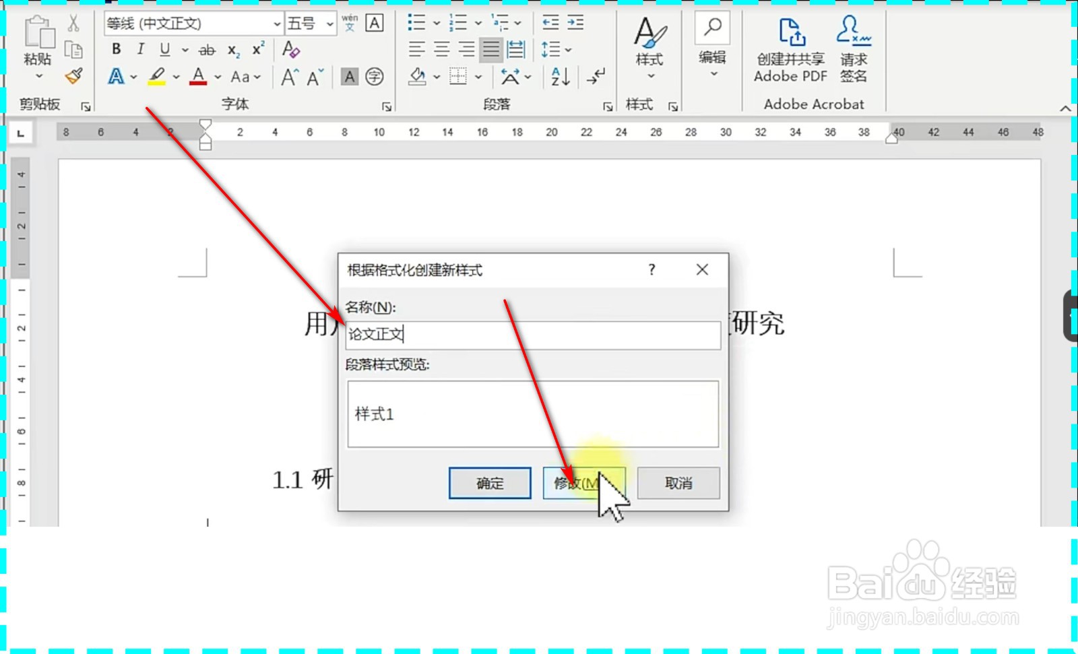This screenshot has width=1078, height=654.
Task: Collapse the ribbon
Action: [x=1065, y=108]
